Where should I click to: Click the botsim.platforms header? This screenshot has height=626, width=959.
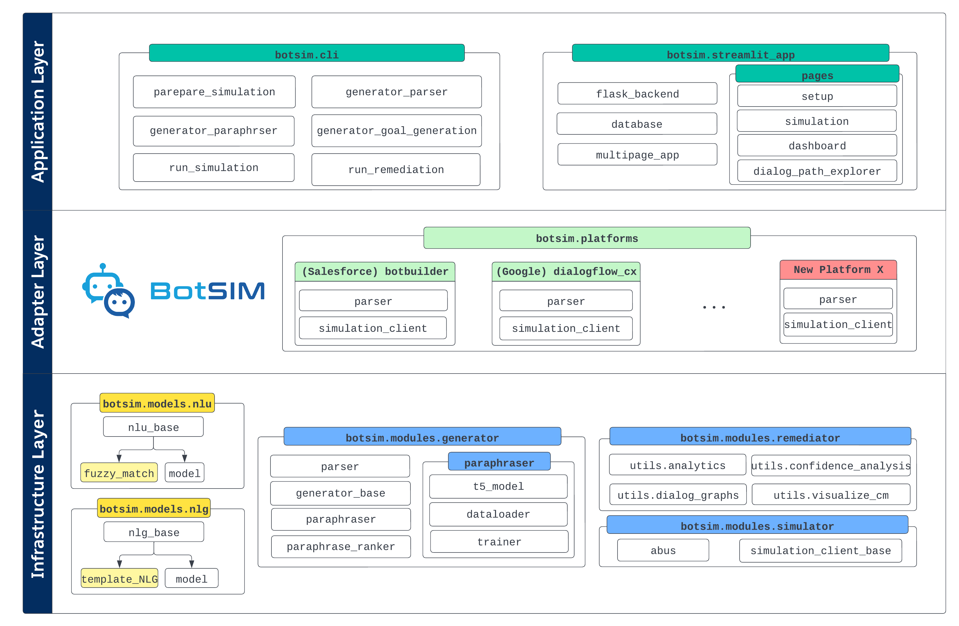click(587, 238)
